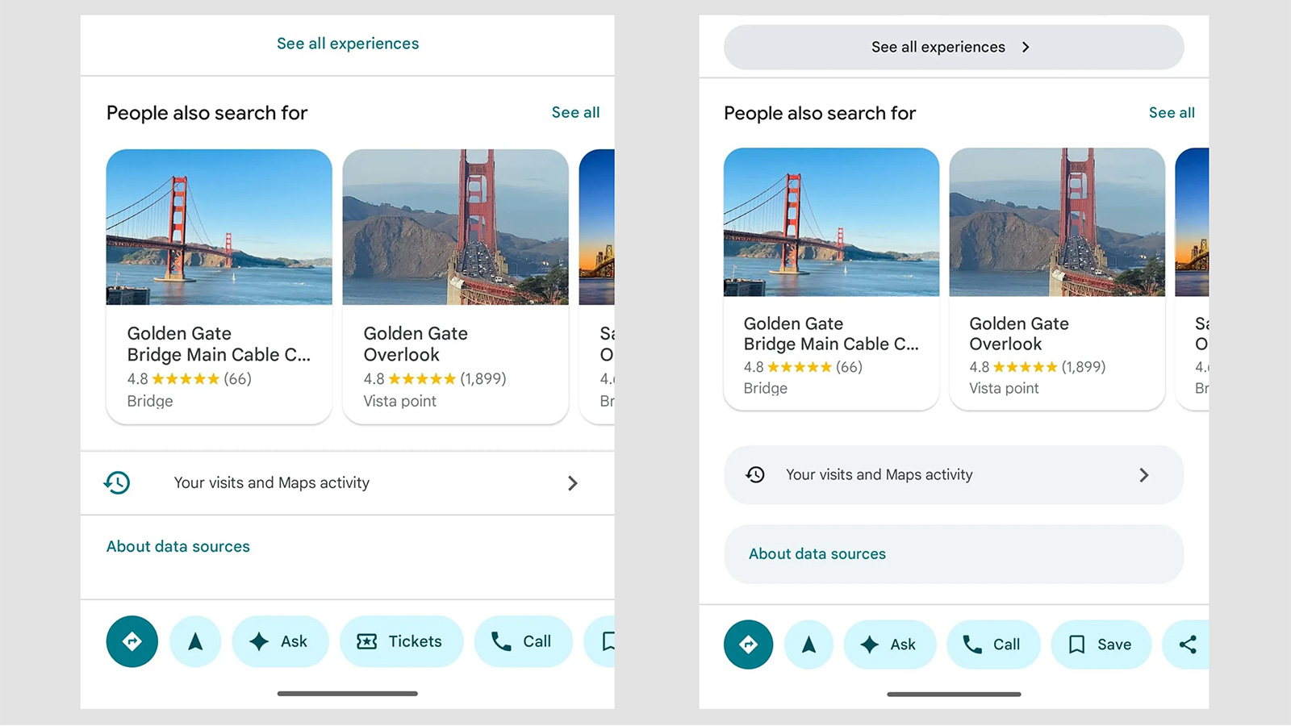The width and height of the screenshot is (1291, 726).
Task: Click the Share icon button
Action: pos(1188,645)
